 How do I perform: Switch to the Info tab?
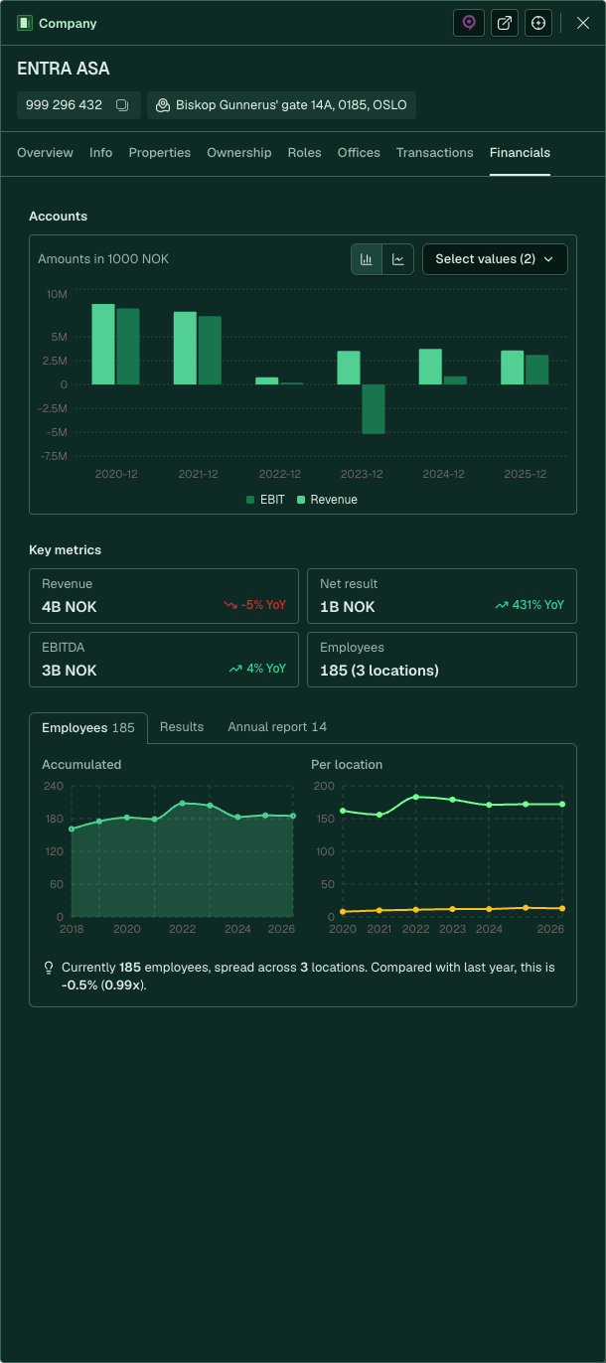[x=100, y=153]
